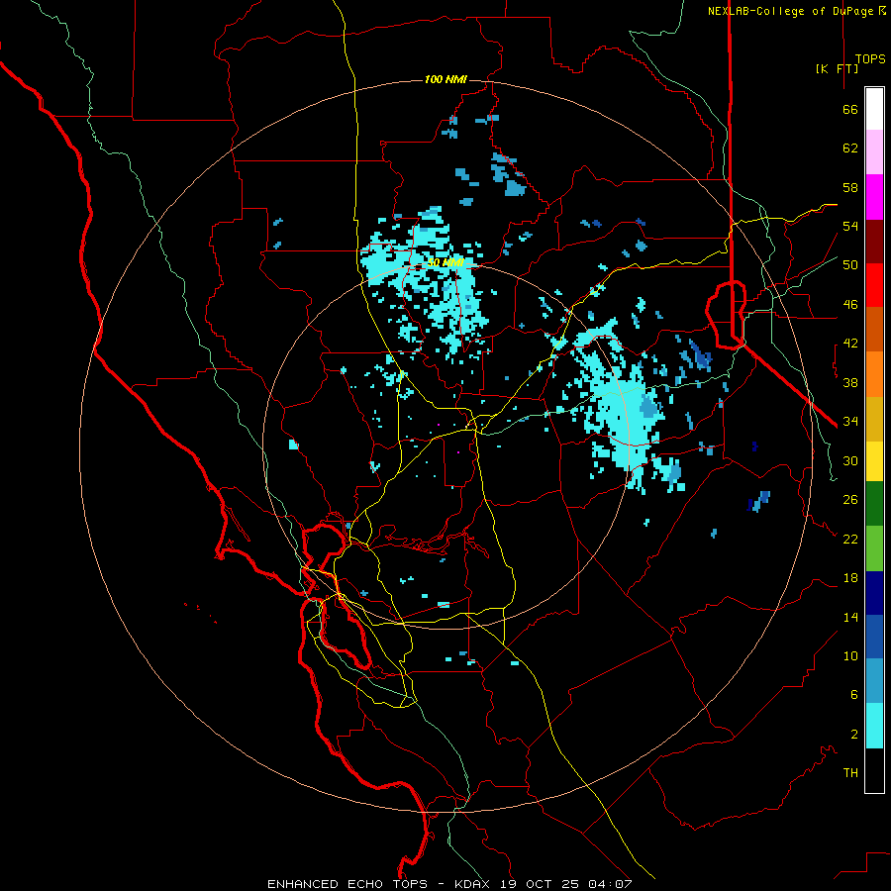Screen dimensions: 891x891
Task: Click the white 66 kft color swatch
Action: (874, 109)
